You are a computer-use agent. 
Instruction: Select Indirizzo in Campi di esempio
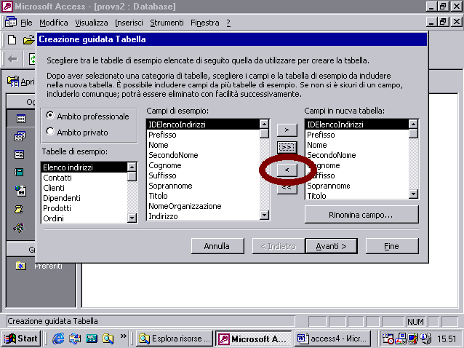204,216
